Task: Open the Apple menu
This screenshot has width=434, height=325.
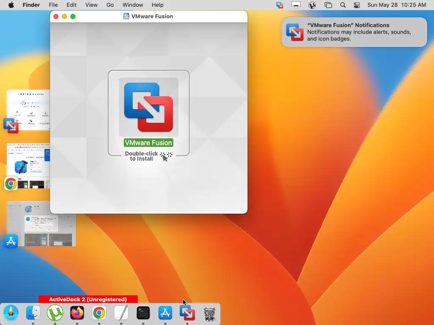Action: point(11,5)
